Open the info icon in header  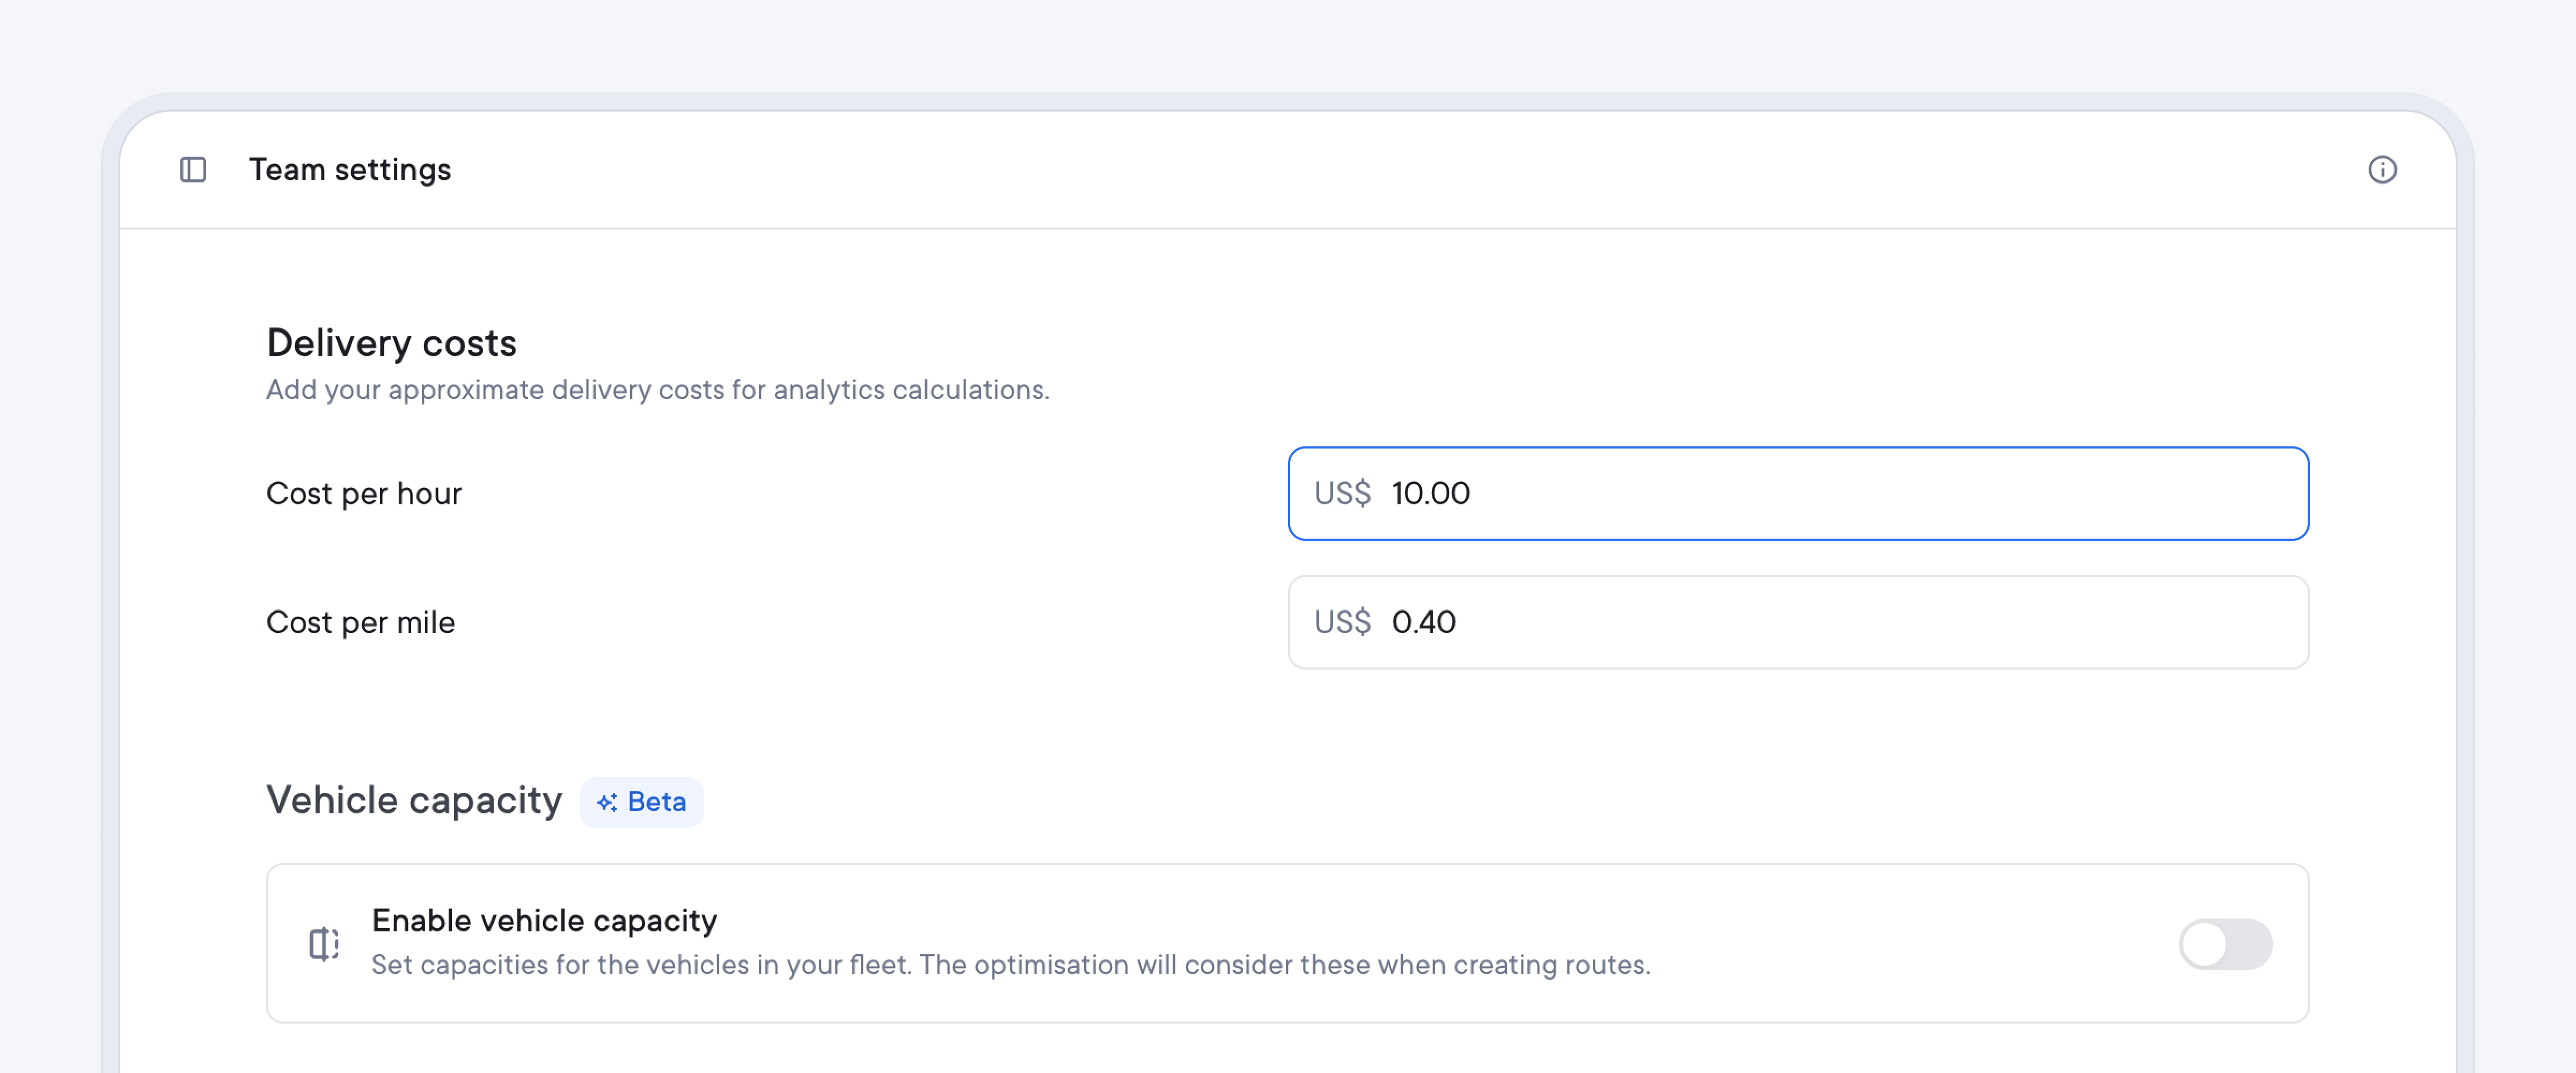2382,170
